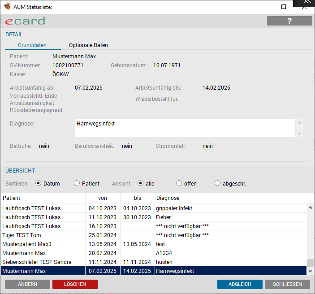
Task: Click the overview list scrollbar thumb
Action: tap(310, 263)
